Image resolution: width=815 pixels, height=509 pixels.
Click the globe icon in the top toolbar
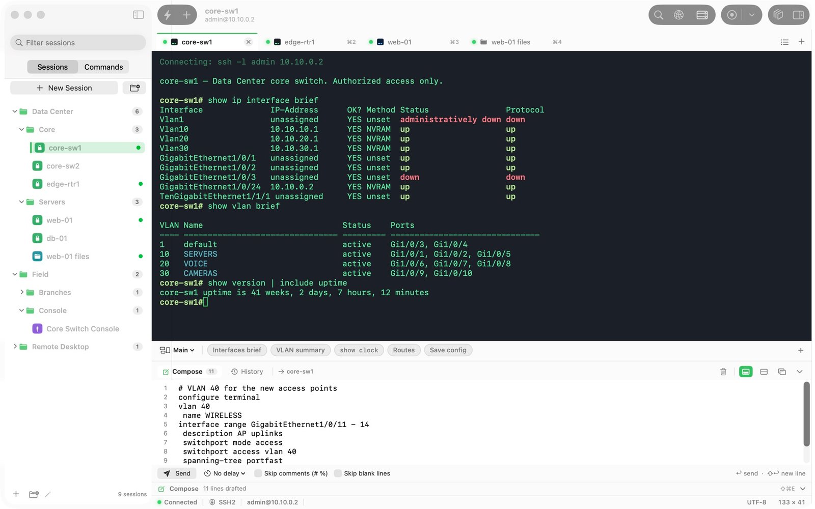pos(678,15)
